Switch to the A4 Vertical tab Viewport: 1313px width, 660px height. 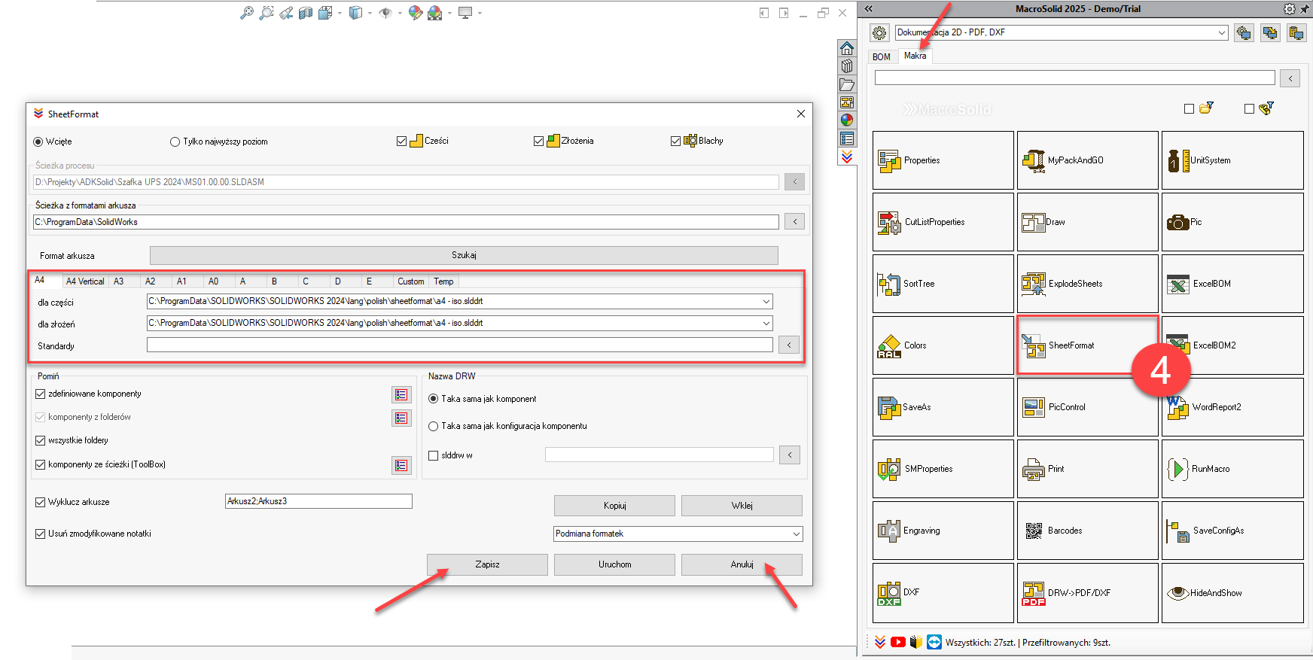[x=85, y=281]
